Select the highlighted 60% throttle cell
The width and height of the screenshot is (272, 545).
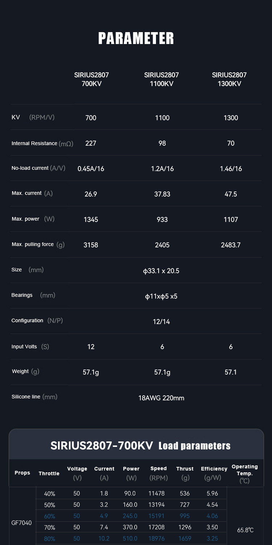[x=49, y=516]
